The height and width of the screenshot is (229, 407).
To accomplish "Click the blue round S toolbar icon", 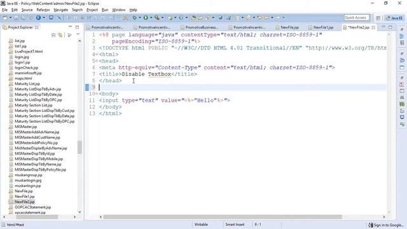I will point(38,18).
